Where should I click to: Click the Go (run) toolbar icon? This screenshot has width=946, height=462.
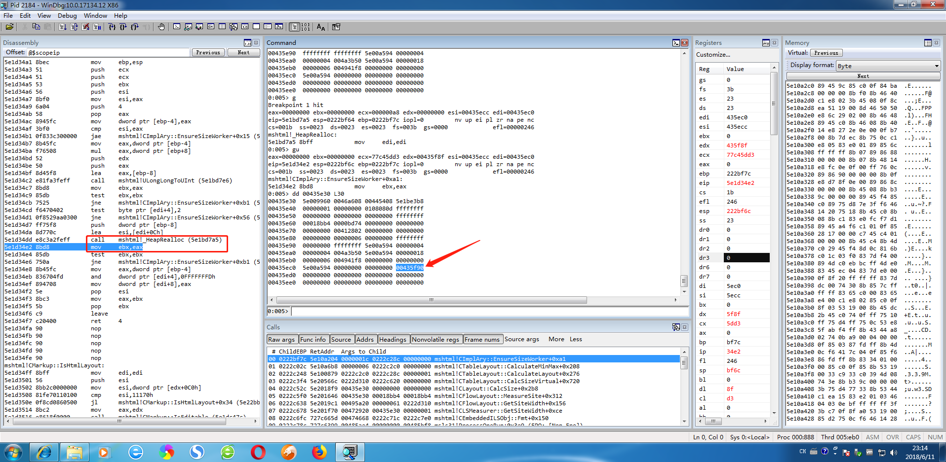[63, 27]
